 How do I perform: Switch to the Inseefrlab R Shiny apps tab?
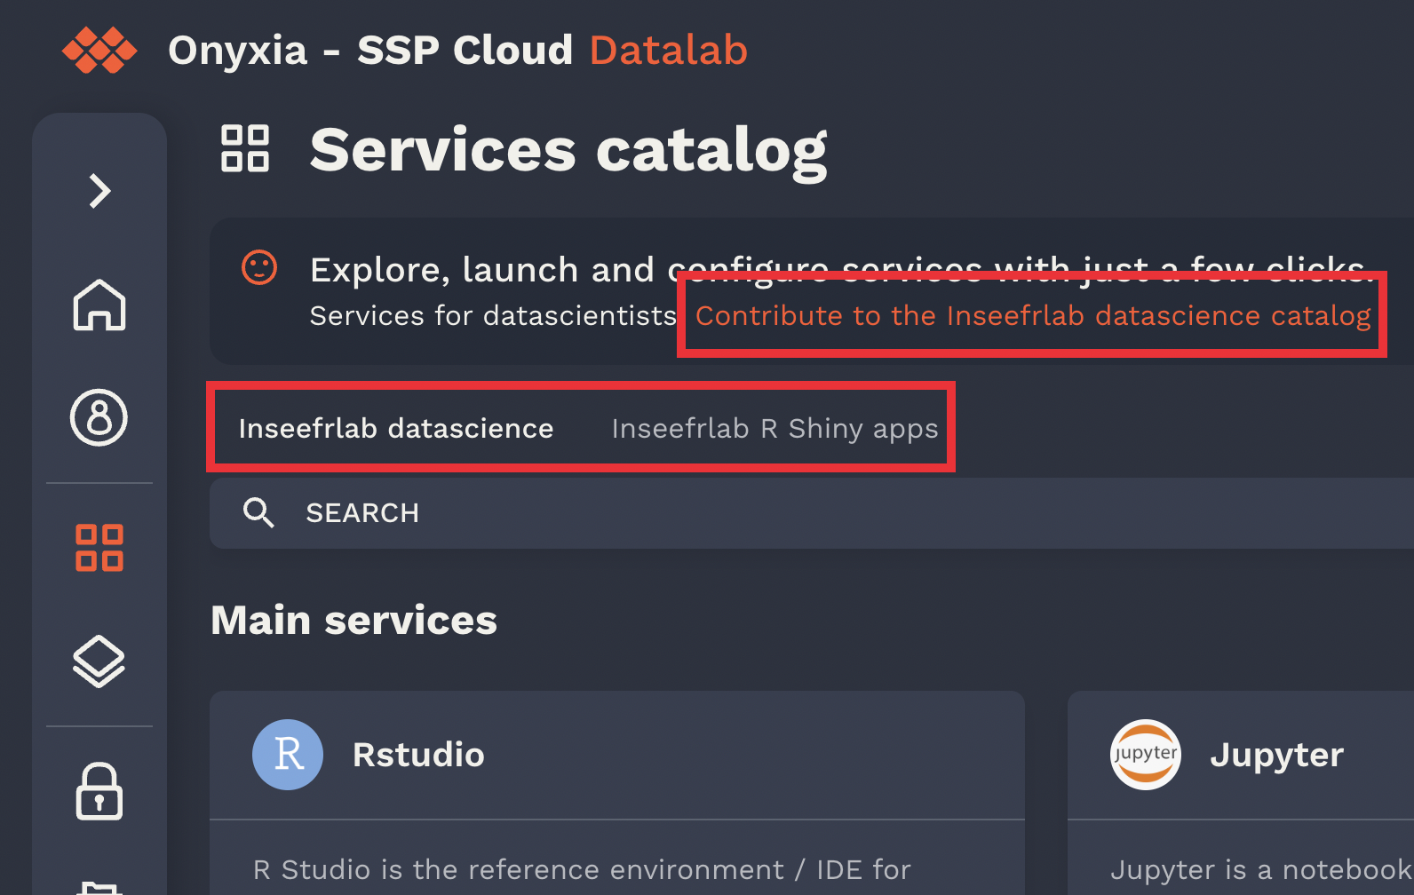click(775, 429)
